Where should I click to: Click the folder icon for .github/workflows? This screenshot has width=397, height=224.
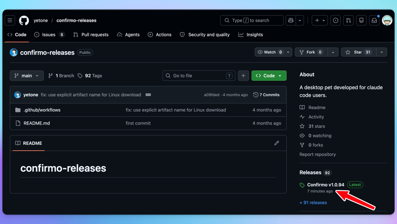[x=18, y=110]
